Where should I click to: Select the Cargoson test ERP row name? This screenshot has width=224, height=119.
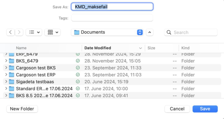pos(36,75)
